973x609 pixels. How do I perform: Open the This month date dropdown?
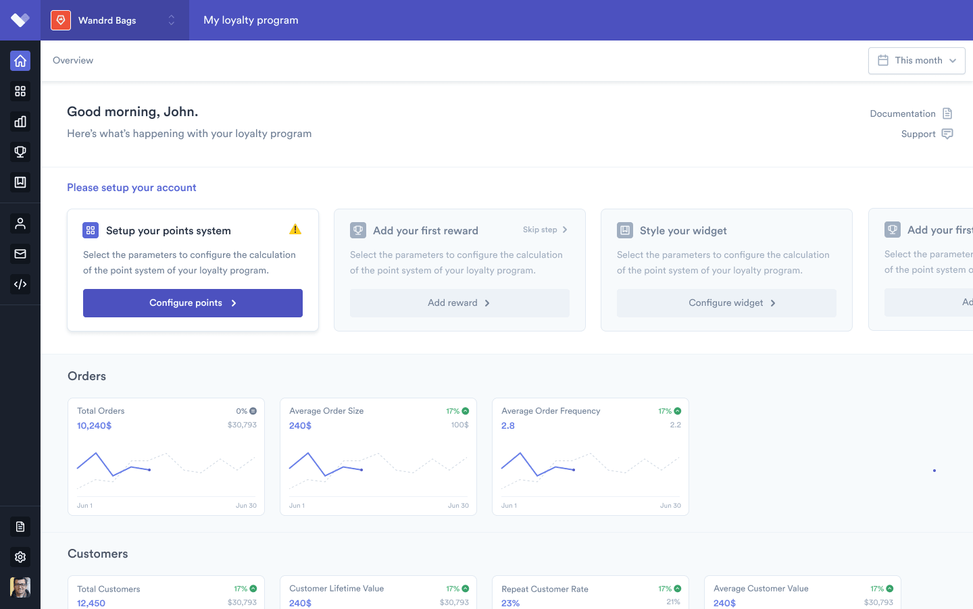coord(917,61)
